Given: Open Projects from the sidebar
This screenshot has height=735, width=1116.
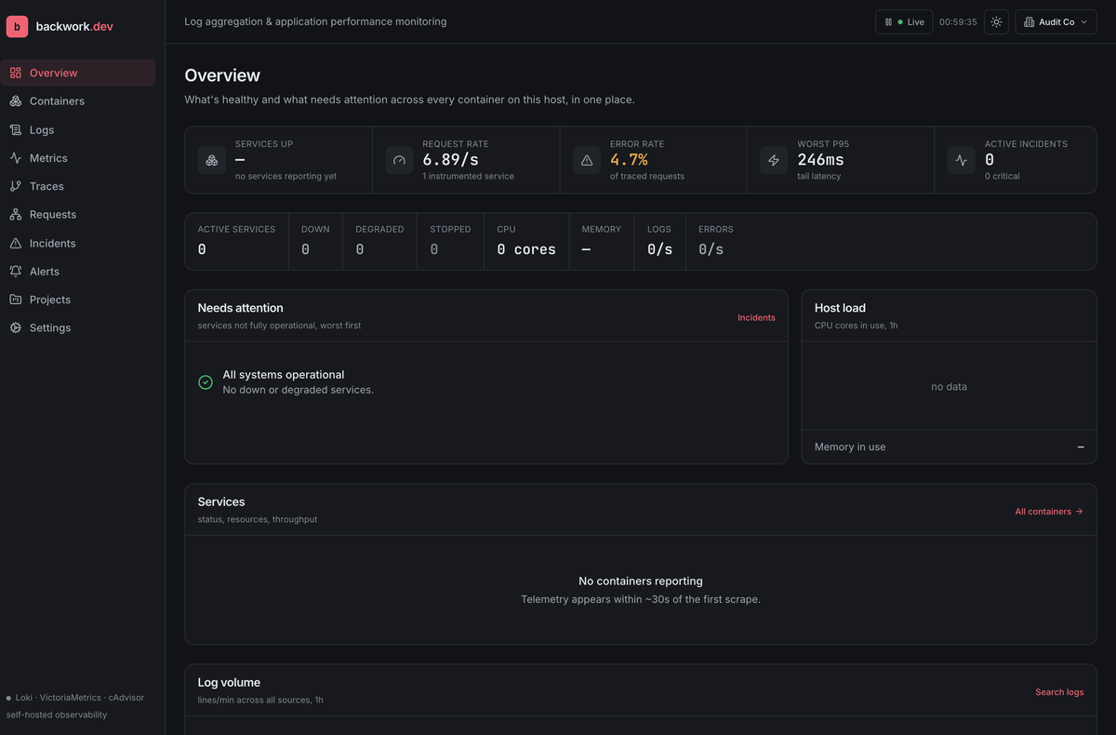Looking at the screenshot, I should 78,300.
